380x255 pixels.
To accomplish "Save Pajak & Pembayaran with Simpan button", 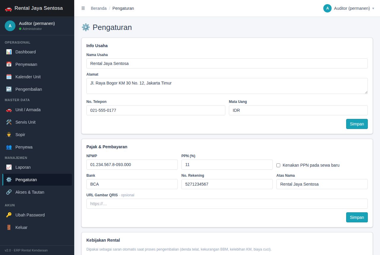I will click(x=357, y=217).
